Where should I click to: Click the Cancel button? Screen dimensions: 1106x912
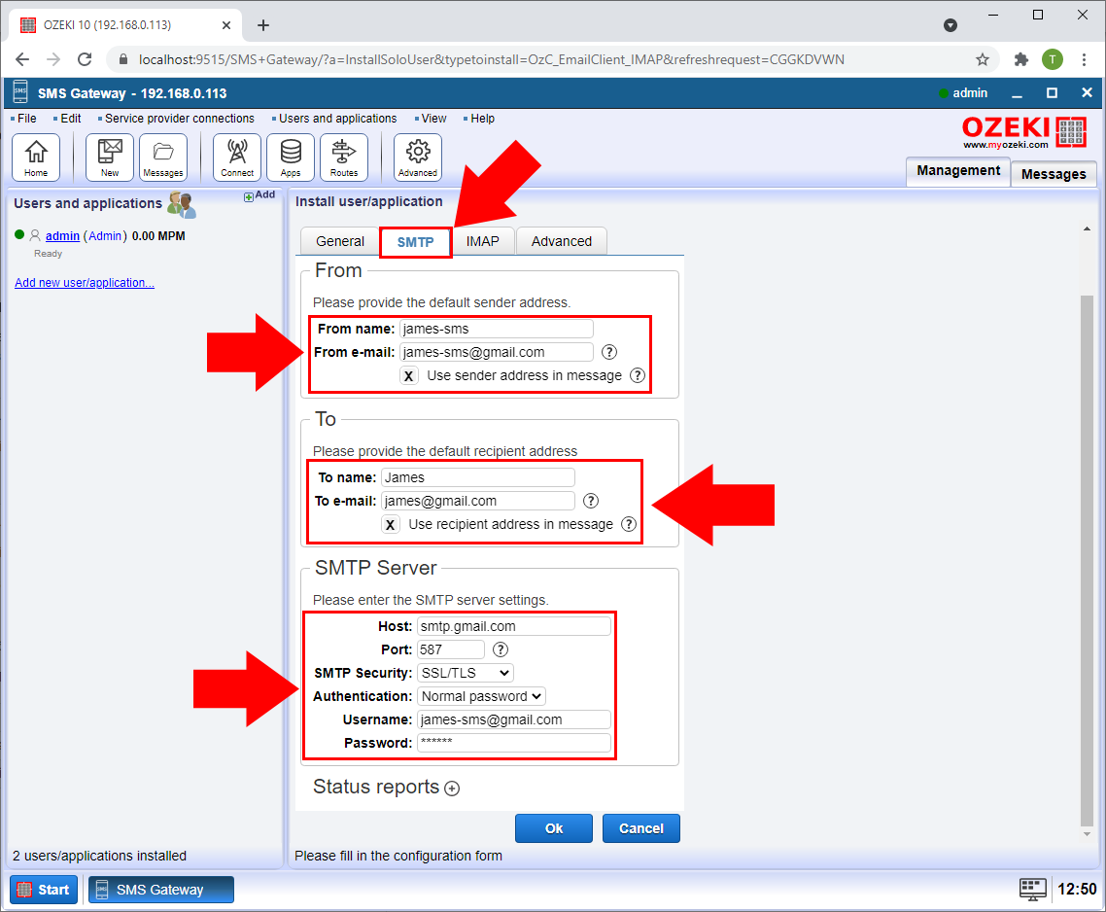pos(641,828)
